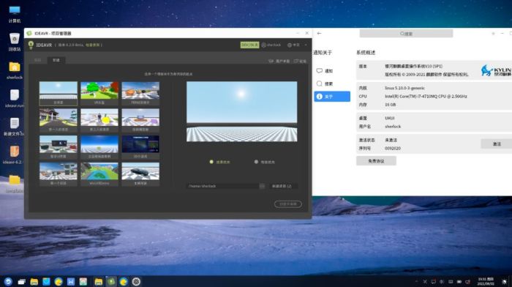Screen dimensions: 512x287
Task: Switch to the settings gear taskbar icon
Action: pyautogui.click(x=136, y=281)
